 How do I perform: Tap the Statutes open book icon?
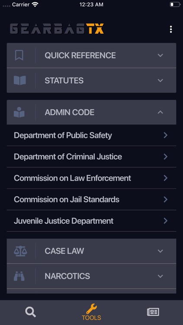click(x=20, y=81)
